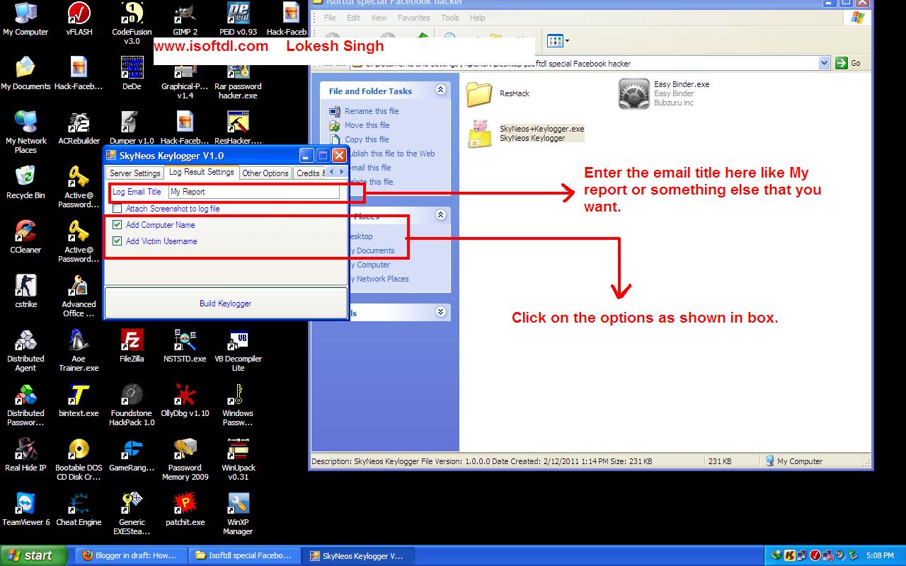906x566 pixels.
Task: Select the My Network Places desktop icon
Action: pyautogui.click(x=25, y=132)
